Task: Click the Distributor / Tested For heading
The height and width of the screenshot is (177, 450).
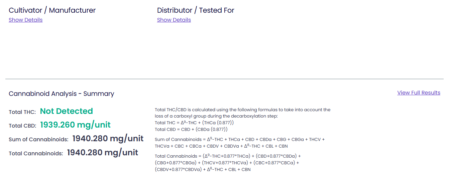Action: point(196,10)
